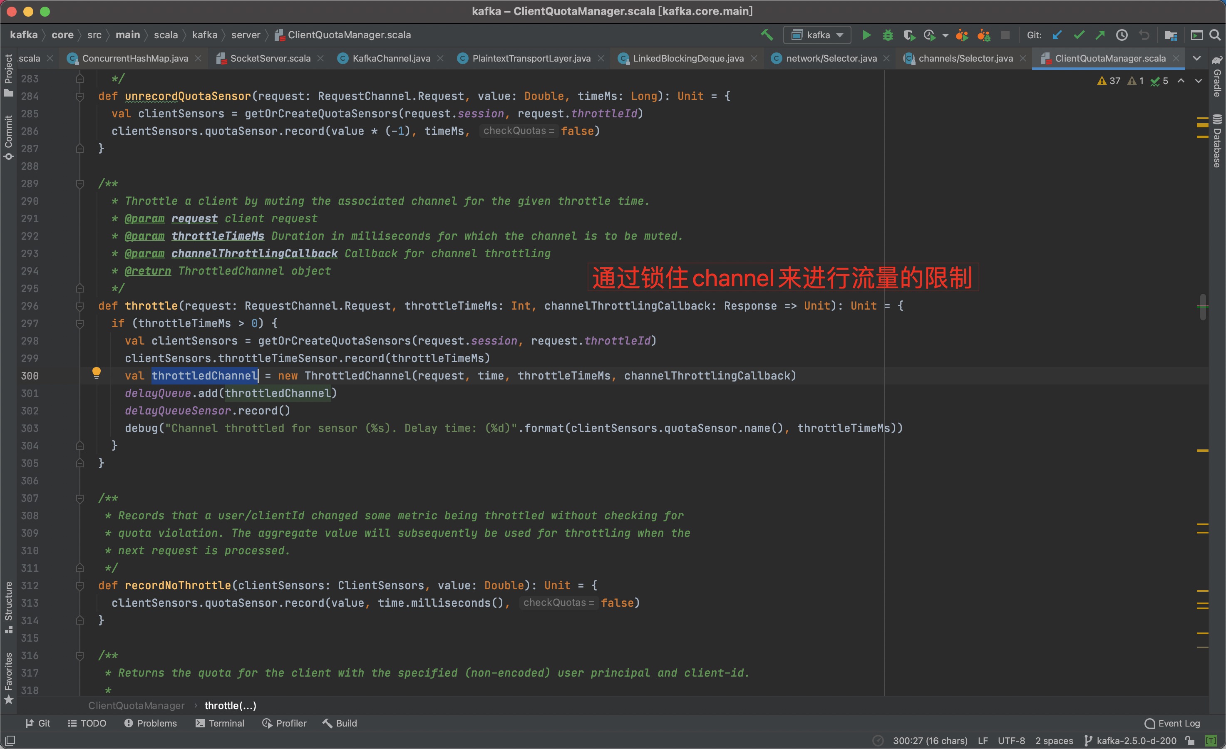Click the Git push arrow icon

pyautogui.click(x=1100, y=35)
